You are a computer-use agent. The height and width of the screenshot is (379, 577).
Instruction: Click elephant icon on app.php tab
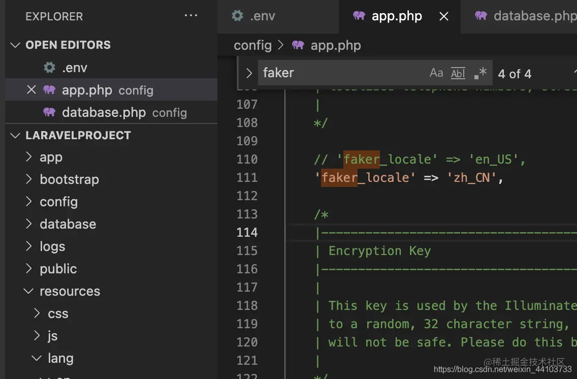[359, 16]
